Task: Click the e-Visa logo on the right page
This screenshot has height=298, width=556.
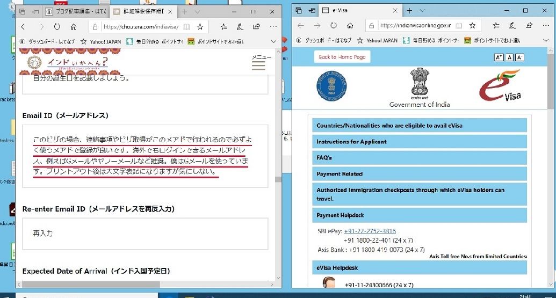Action: tap(500, 85)
